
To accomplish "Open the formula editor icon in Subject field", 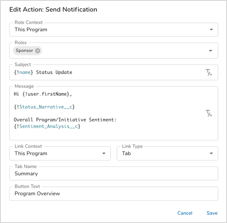I will click(x=209, y=72).
